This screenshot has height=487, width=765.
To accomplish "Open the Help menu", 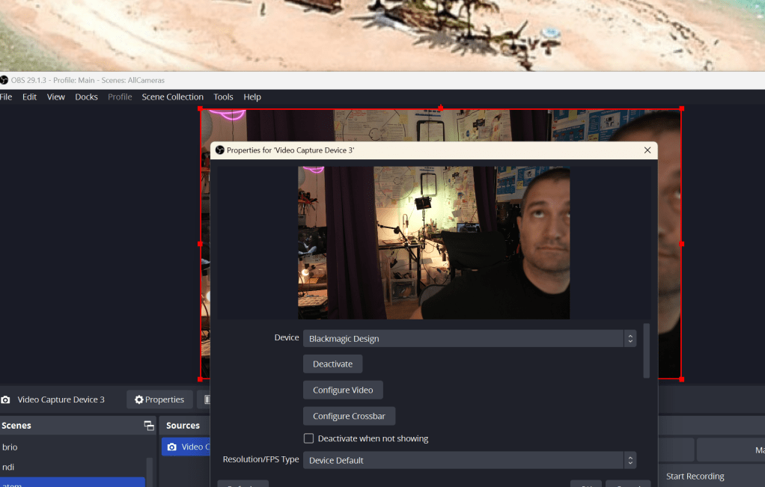I will [x=252, y=97].
